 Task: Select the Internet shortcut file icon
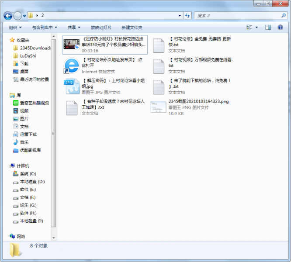point(71,65)
